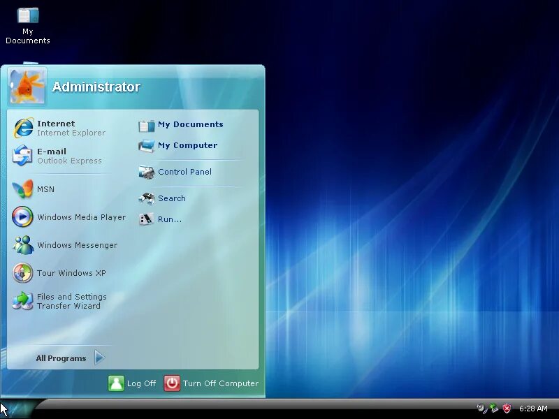Click the My Documents menu label
The height and width of the screenshot is (419, 559).
pos(190,124)
